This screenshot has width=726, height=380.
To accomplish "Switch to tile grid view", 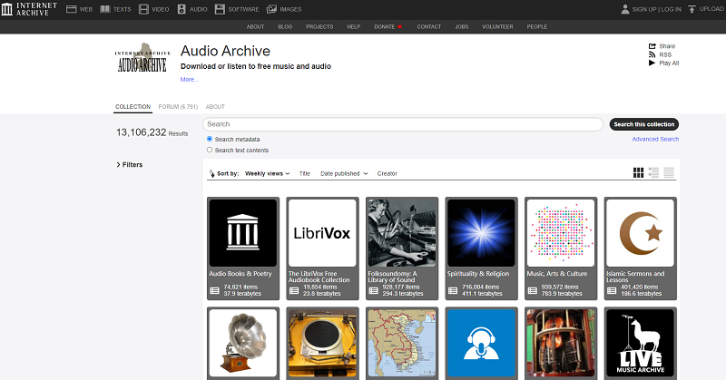I will coord(638,172).
